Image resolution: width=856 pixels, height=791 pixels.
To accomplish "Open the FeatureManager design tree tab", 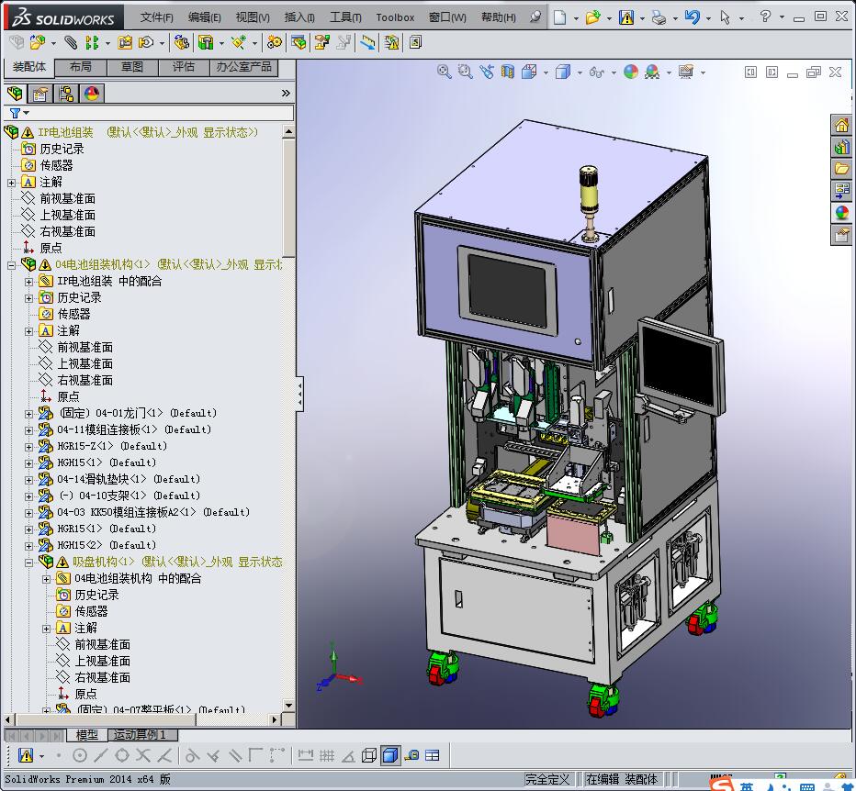I will 16,94.
